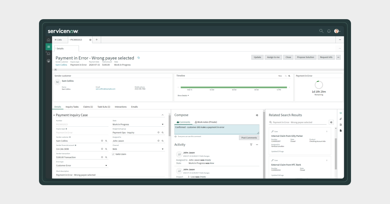390x204 pixels.
Task: Open a new tab with the plus icon
Action: tap(97, 40)
